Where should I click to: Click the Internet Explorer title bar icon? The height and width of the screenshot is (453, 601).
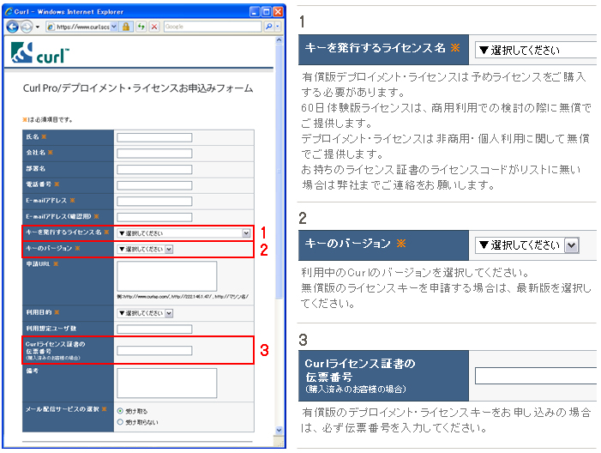[9, 11]
